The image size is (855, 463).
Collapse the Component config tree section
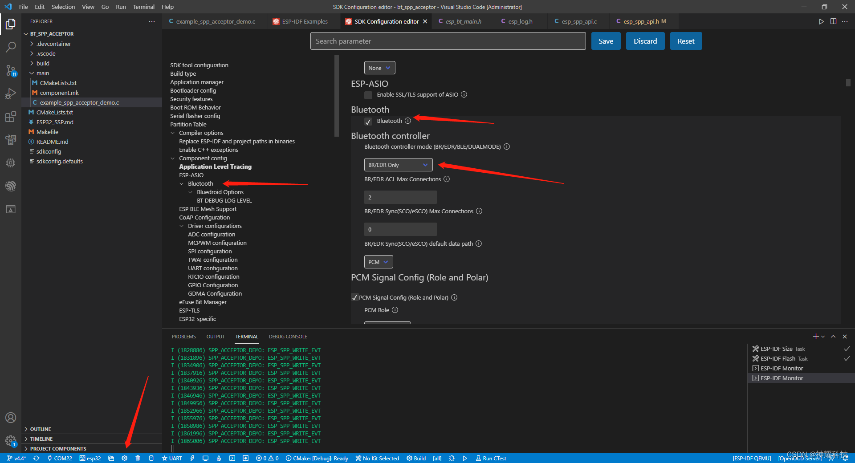click(x=173, y=158)
